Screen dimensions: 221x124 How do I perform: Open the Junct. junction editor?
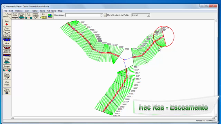7,23
